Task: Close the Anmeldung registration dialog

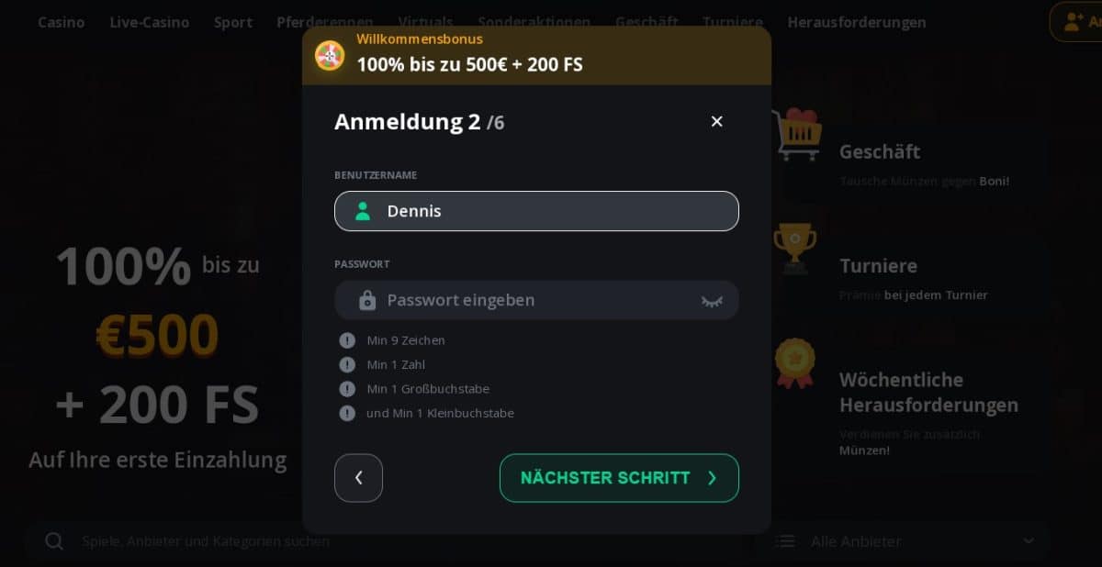Action: tap(717, 121)
